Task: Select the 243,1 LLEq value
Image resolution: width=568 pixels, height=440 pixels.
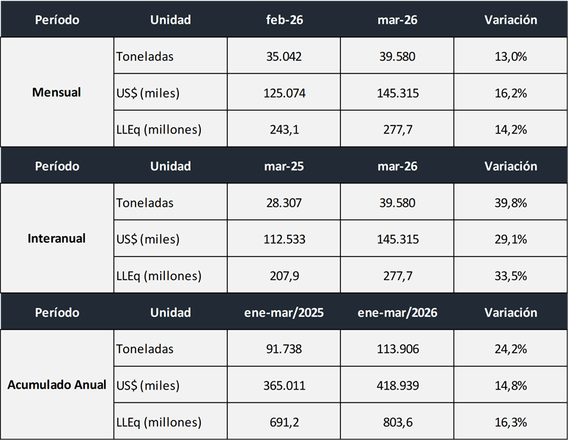Action: (x=284, y=130)
